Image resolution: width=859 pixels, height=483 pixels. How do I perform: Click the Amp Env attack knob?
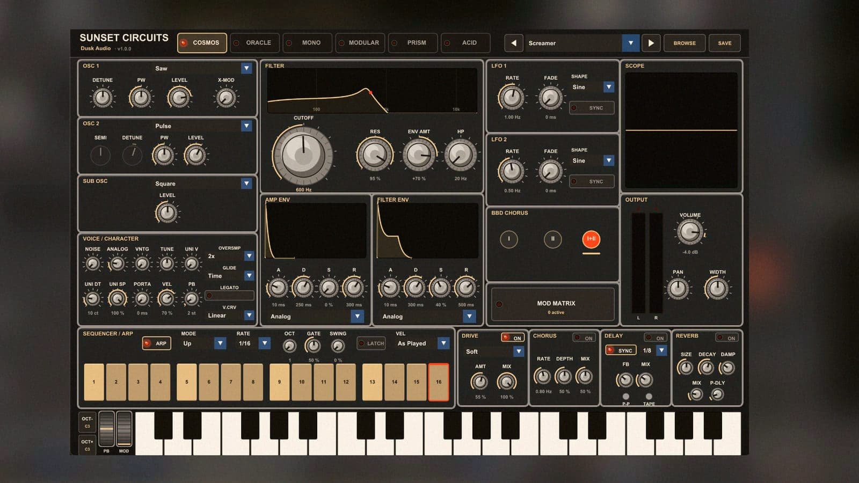[278, 288]
